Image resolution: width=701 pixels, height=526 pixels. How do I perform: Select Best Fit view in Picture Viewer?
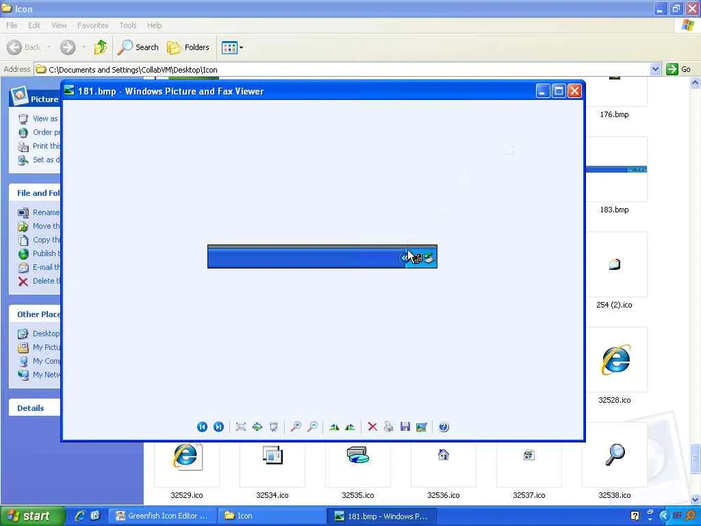[241, 427]
